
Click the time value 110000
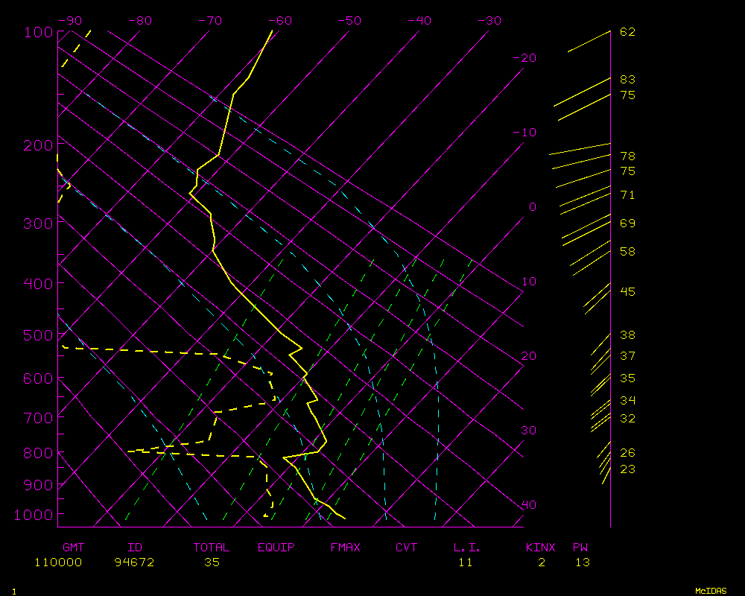click(58, 562)
